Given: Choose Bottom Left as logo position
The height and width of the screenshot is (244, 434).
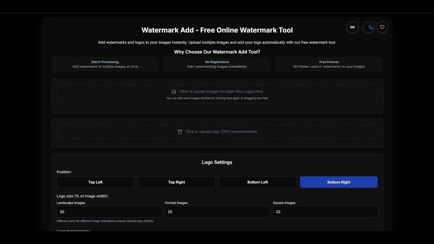Looking at the screenshot, I should click(x=258, y=182).
